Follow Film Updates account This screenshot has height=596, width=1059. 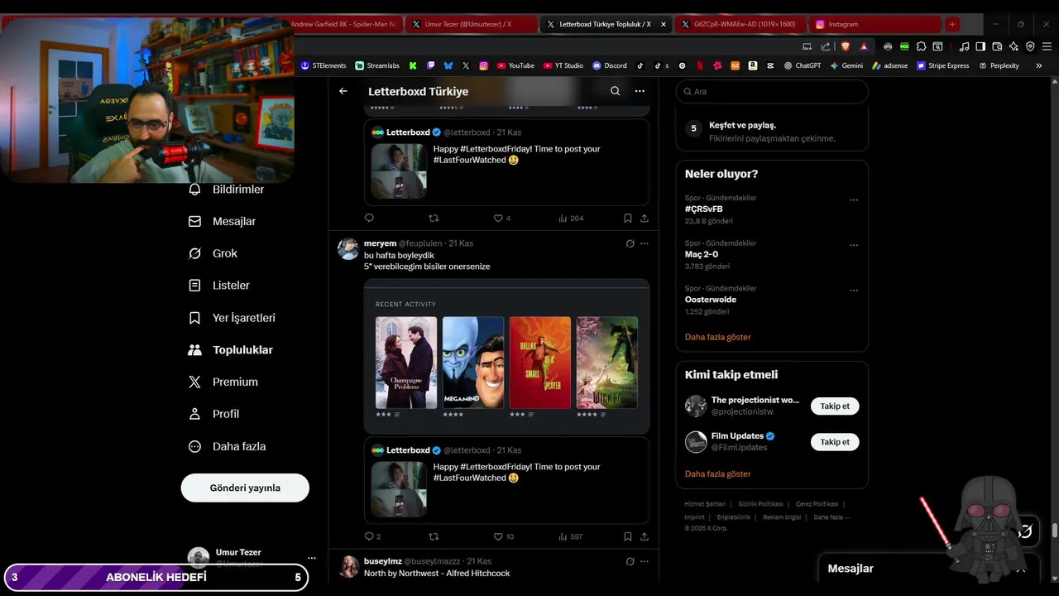(x=835, y=442)
